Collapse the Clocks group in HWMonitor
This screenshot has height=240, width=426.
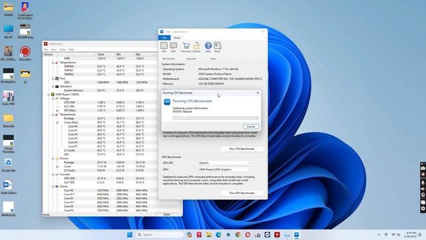coord(53,187)
